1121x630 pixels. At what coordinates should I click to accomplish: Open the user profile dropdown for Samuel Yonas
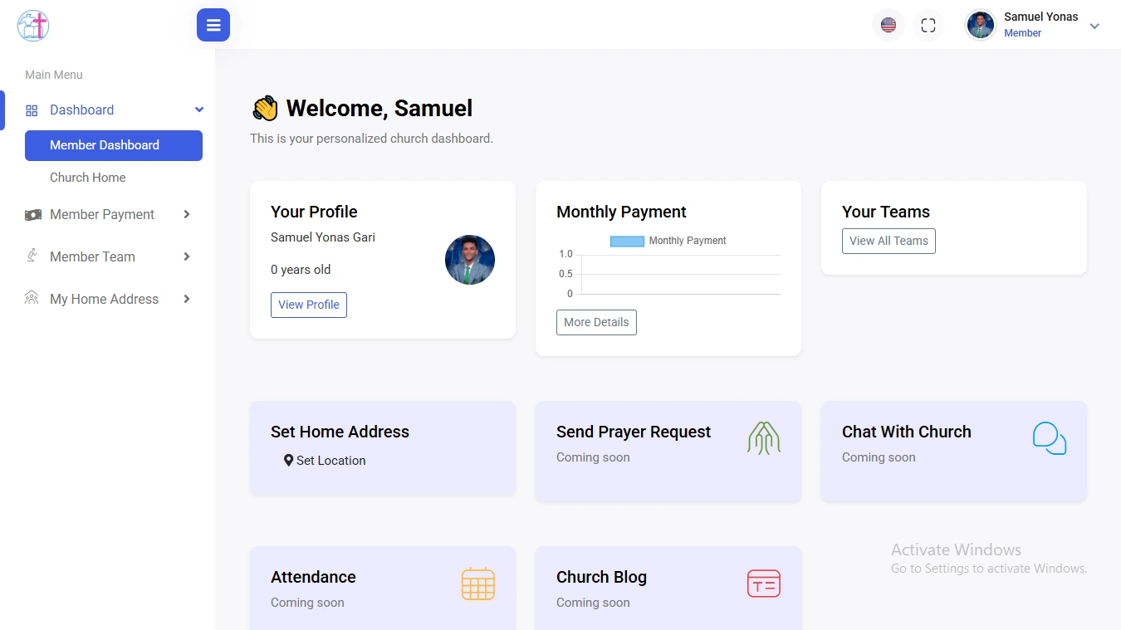(x=1094, y=26)
